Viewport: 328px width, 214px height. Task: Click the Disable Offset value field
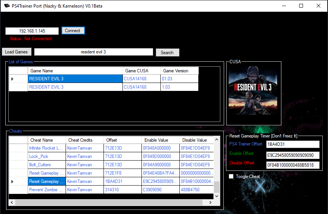point(293,165)
